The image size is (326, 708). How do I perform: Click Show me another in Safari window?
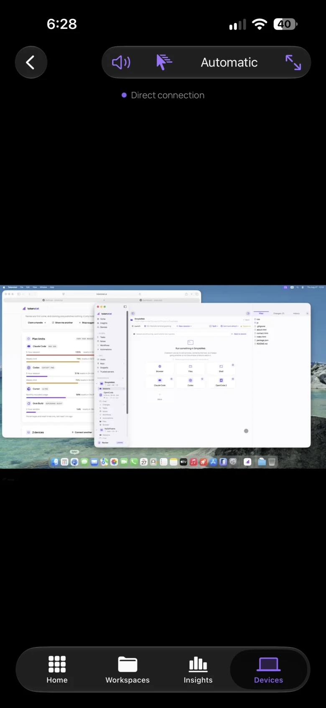tap(63, 323)
